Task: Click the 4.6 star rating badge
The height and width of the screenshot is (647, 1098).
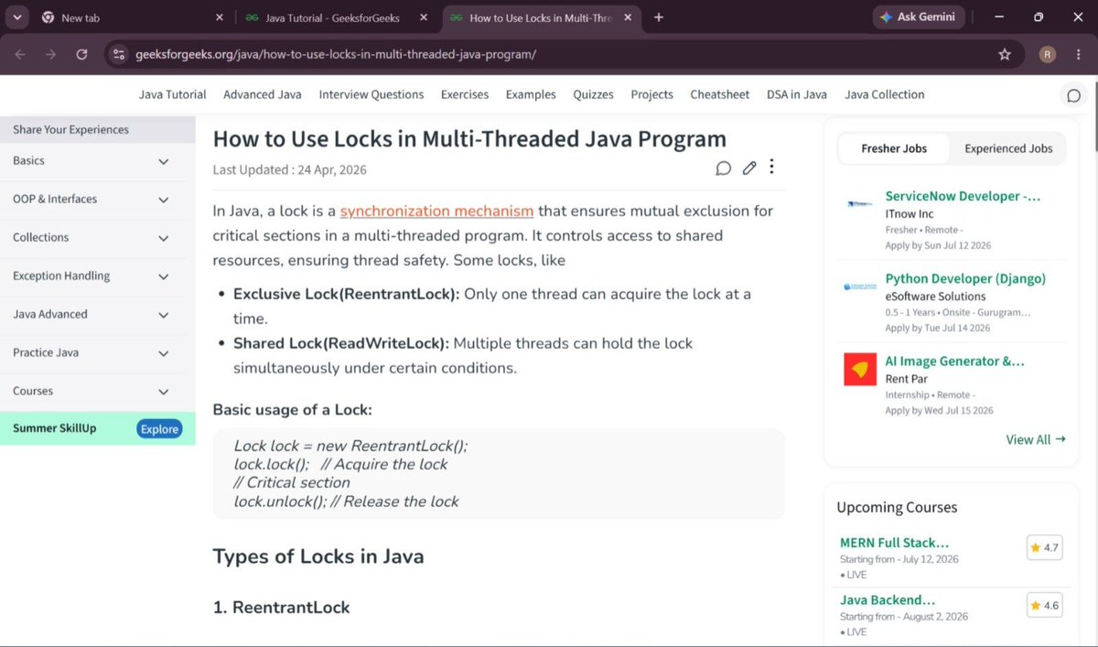Action: click(x=1044, y=605)
